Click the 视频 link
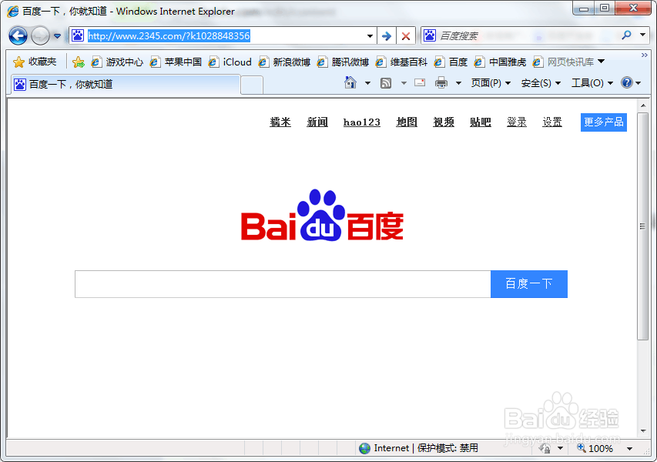This screenshot has height=462, width=657. tap(444, 122)
